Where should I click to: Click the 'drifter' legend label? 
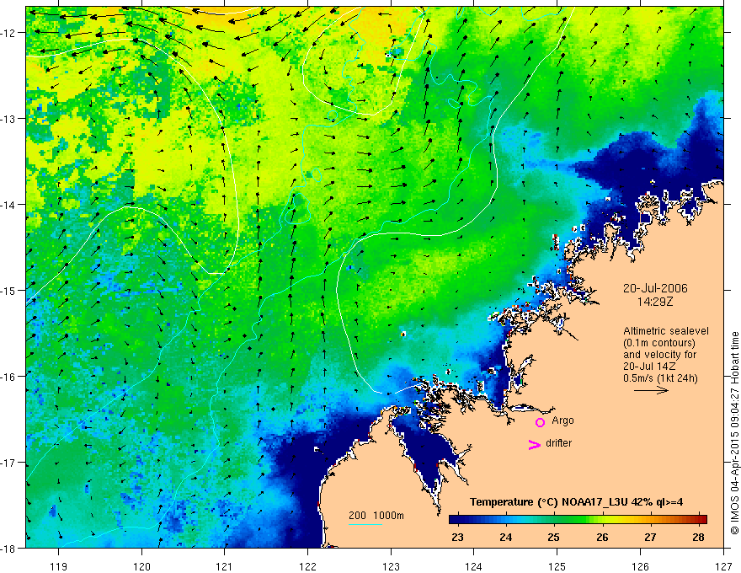point(558,443)
